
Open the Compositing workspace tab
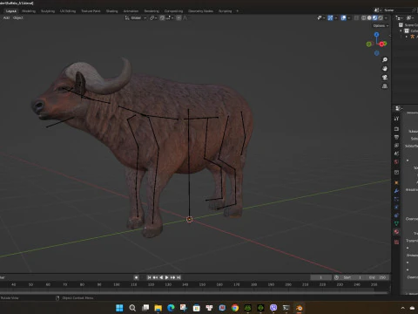pos(173,11)
